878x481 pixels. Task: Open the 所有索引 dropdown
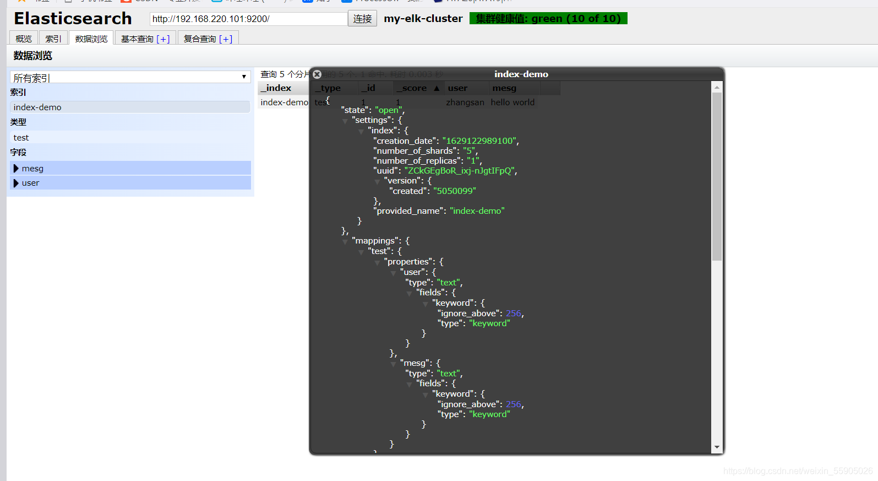coord(130,77)
